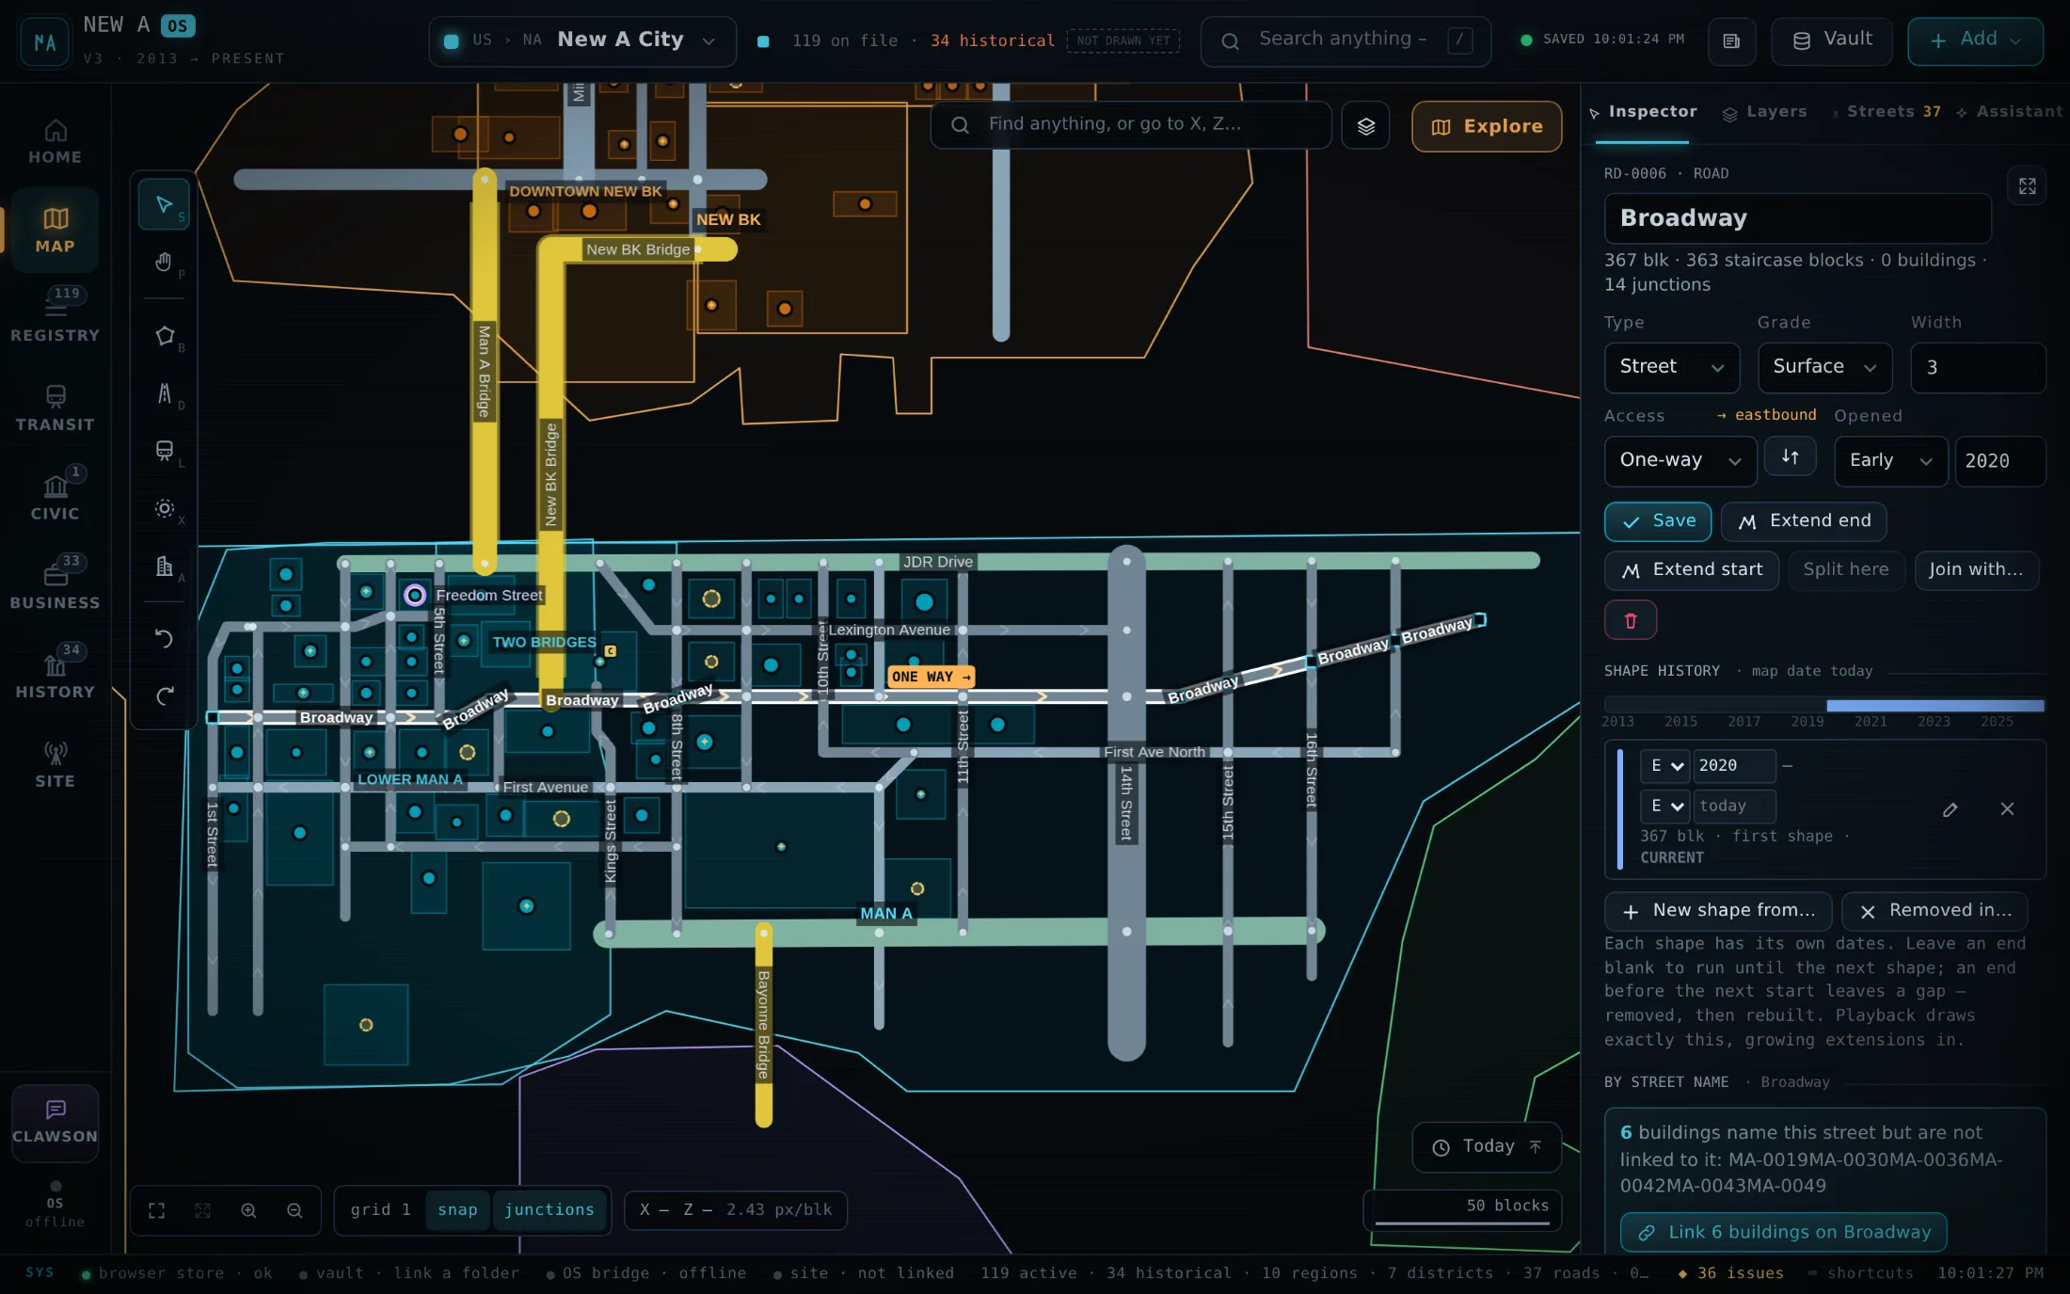Select the road drawing tool
Image resolution: width=2070 pixels, height=1294 pixels.
pyautogui.click(x=164, y=393)
